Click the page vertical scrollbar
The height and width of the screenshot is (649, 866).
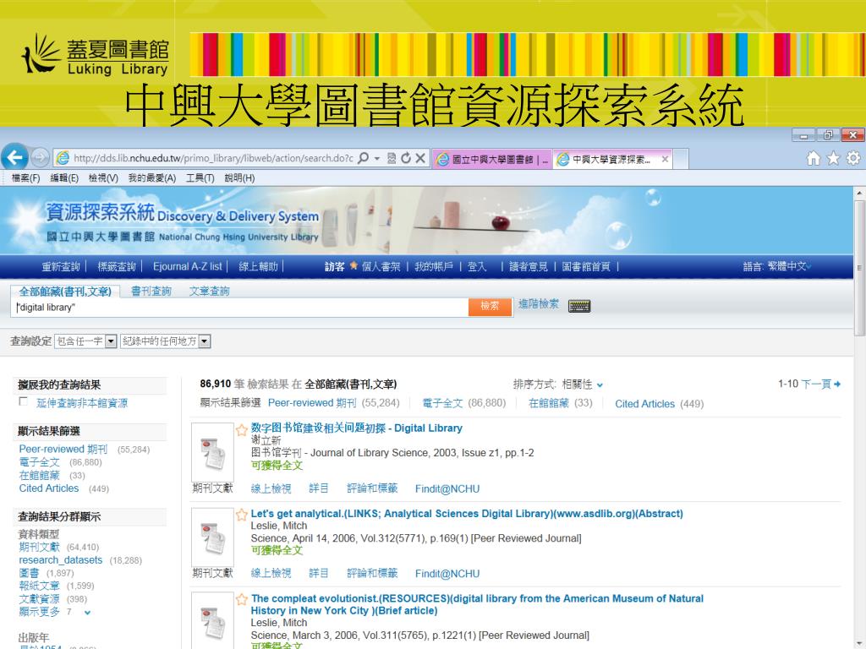(x=859, y=268)
